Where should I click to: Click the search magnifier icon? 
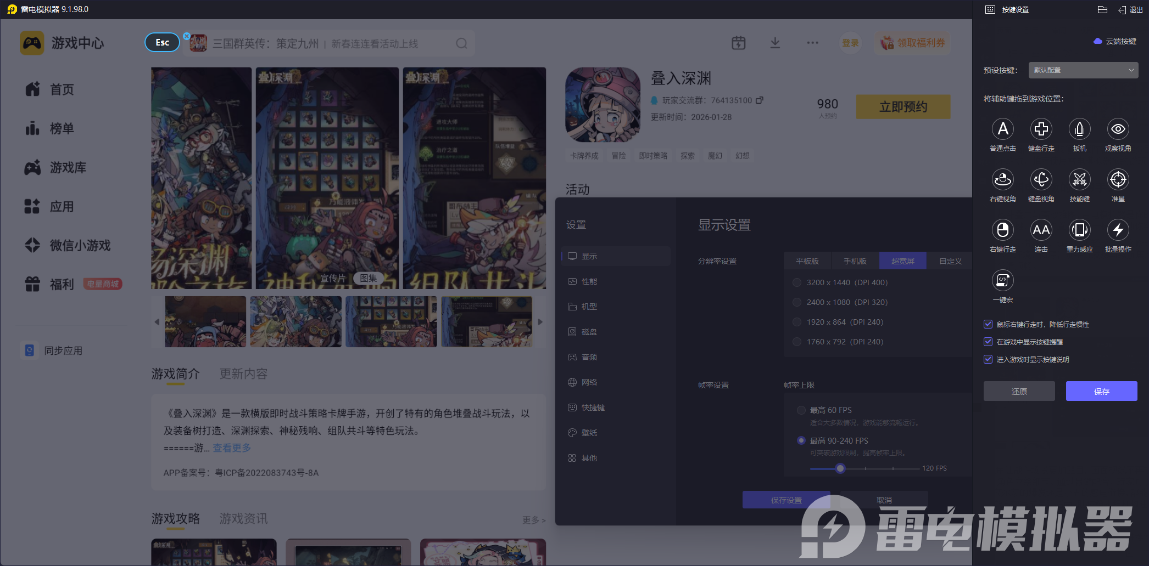(x=461, y=43)
